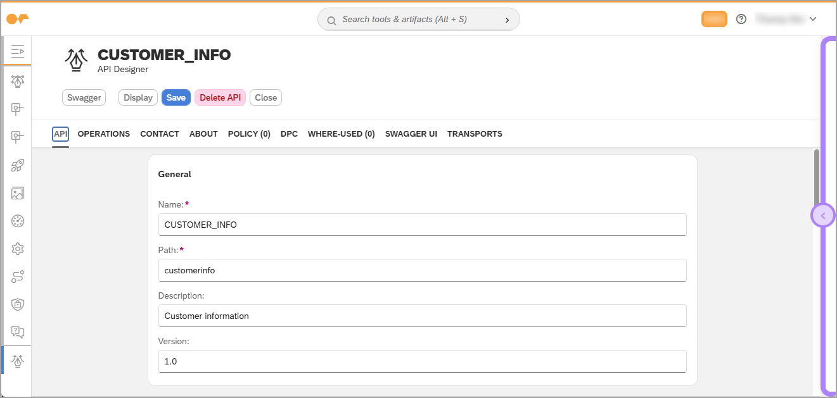Viewport: 837px width, 398px height.
Task: Select the highlighted API Designer icon at sidebar bottom
Action: pyautogui.click(x=17, y=360)
